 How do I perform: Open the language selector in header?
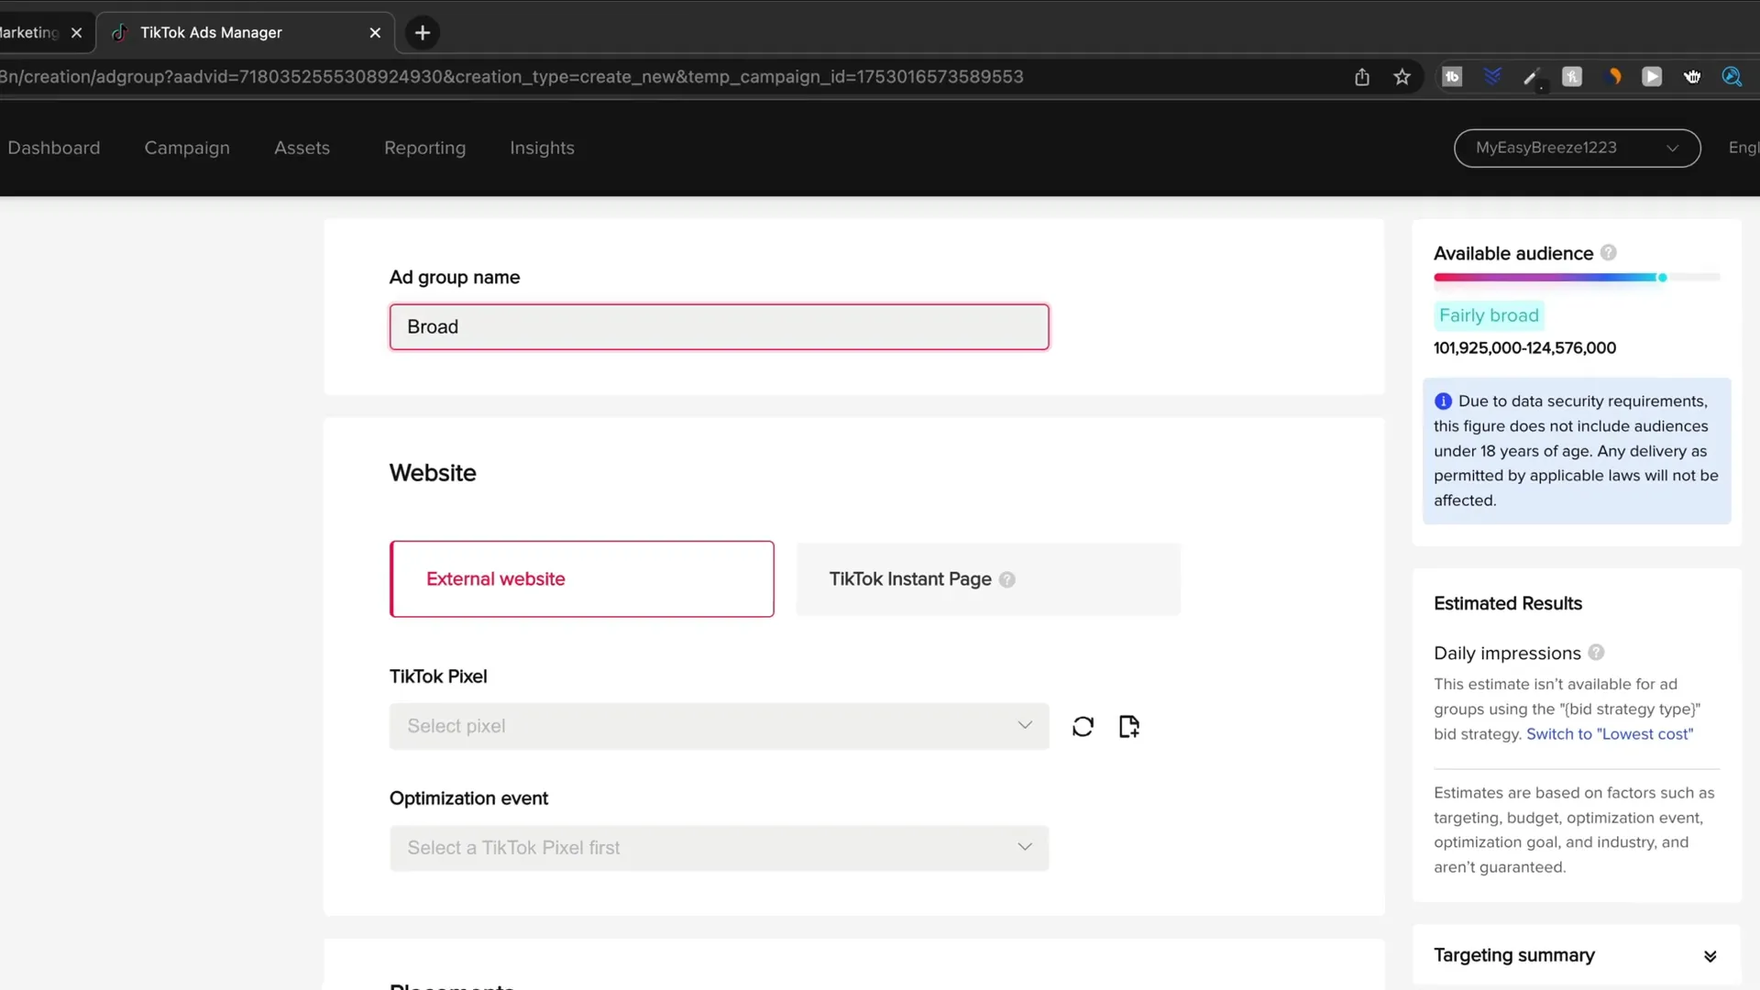pos(1743,148)
